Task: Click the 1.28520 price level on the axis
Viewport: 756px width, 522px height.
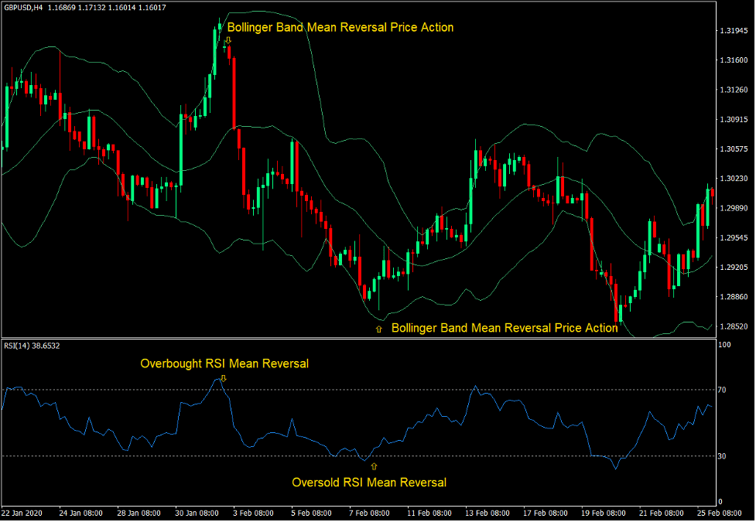Action: coord(732,326)
